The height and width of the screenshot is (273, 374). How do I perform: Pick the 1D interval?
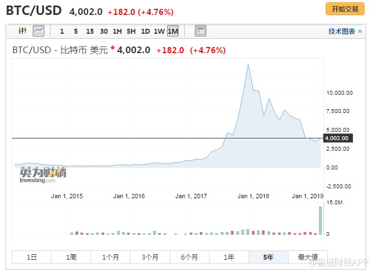pyautogui.click(x=145, y=32)
